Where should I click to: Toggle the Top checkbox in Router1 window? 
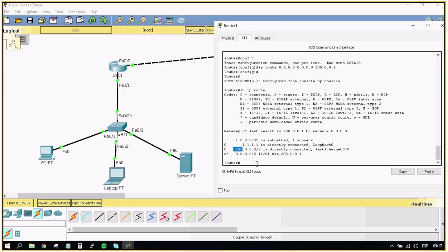(x=220, y=190)
